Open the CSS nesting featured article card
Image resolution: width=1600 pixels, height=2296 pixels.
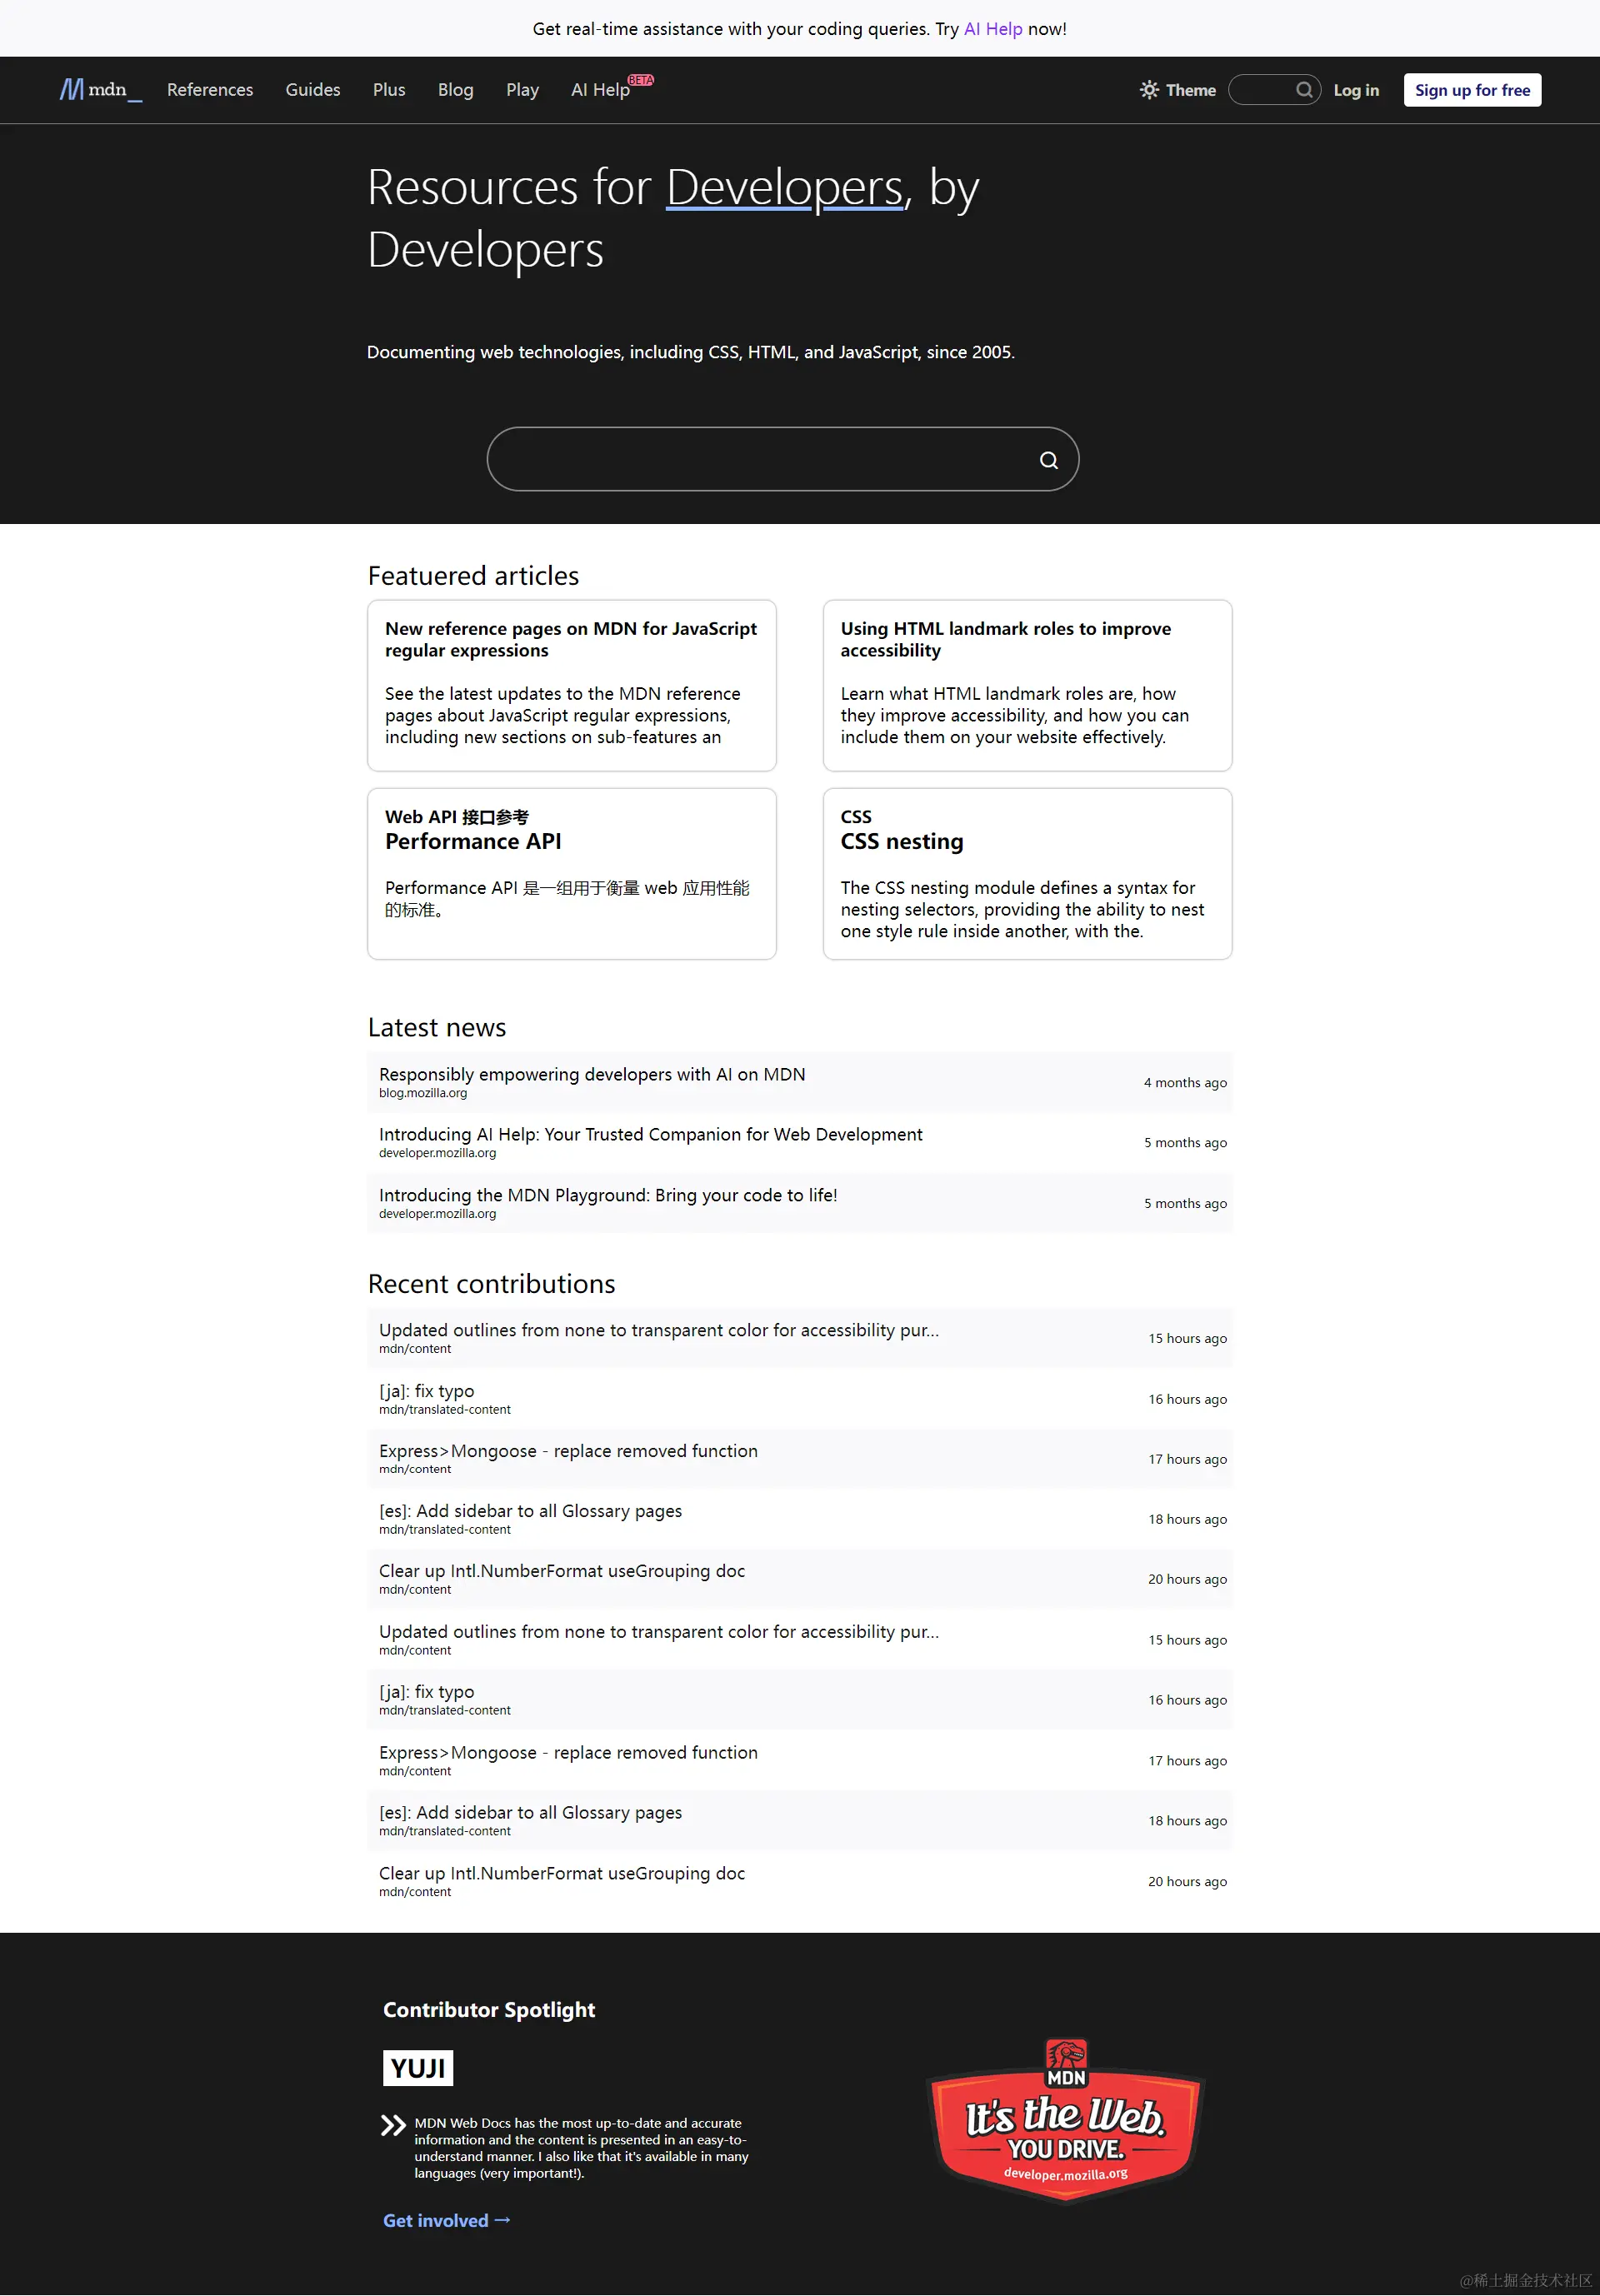pyautogui.click(x=1027, y=874)
